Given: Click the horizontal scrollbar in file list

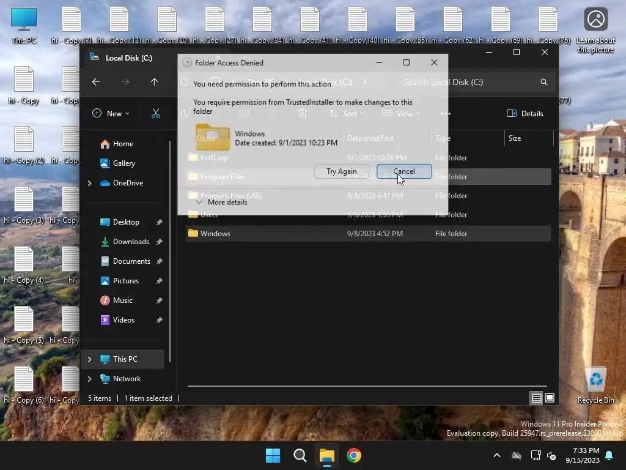Looking at the screenshot, I should (367, 386).
